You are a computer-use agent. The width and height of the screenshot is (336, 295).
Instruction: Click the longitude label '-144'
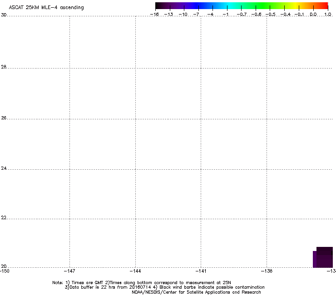click(x=135, y=271)
